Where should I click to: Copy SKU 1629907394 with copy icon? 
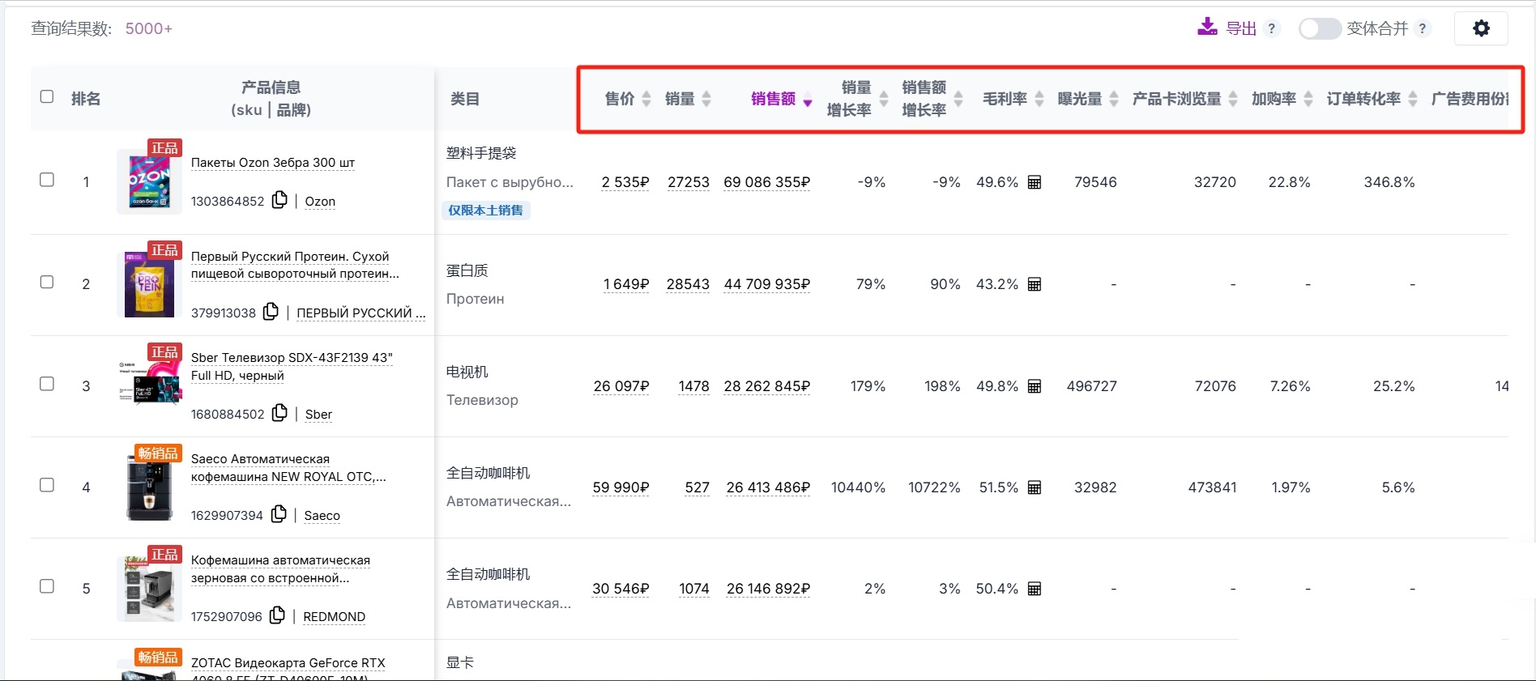279,513
